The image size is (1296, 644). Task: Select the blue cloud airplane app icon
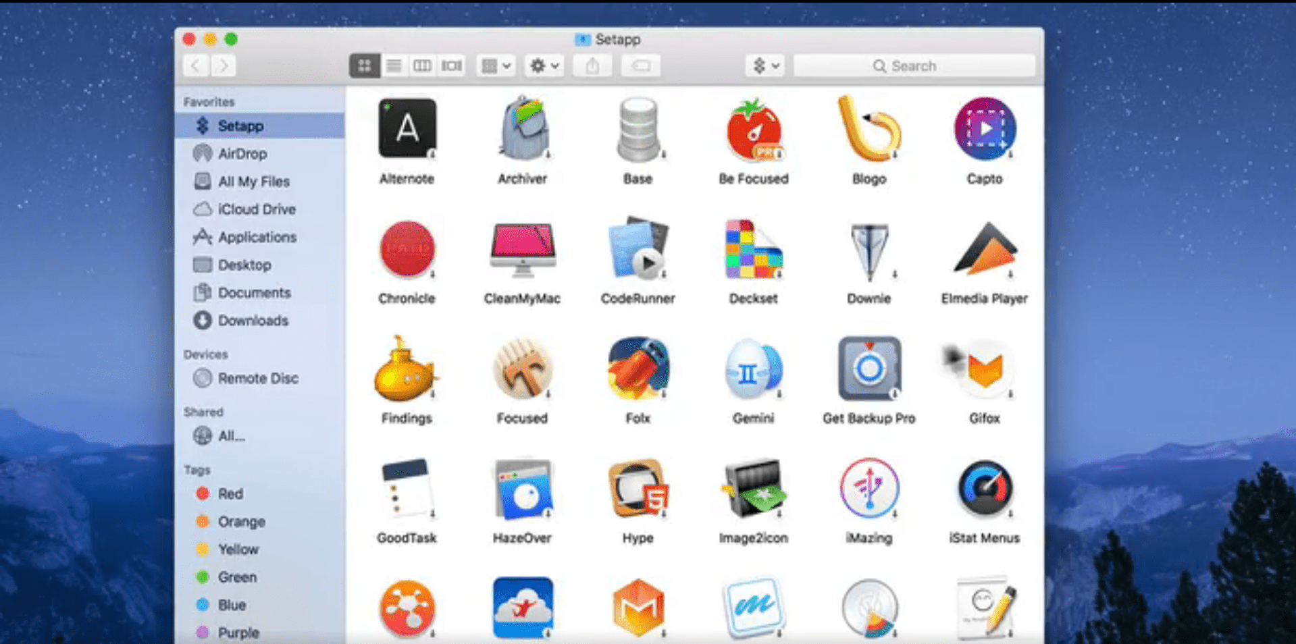pyautogui.click(x=523, y=608)
